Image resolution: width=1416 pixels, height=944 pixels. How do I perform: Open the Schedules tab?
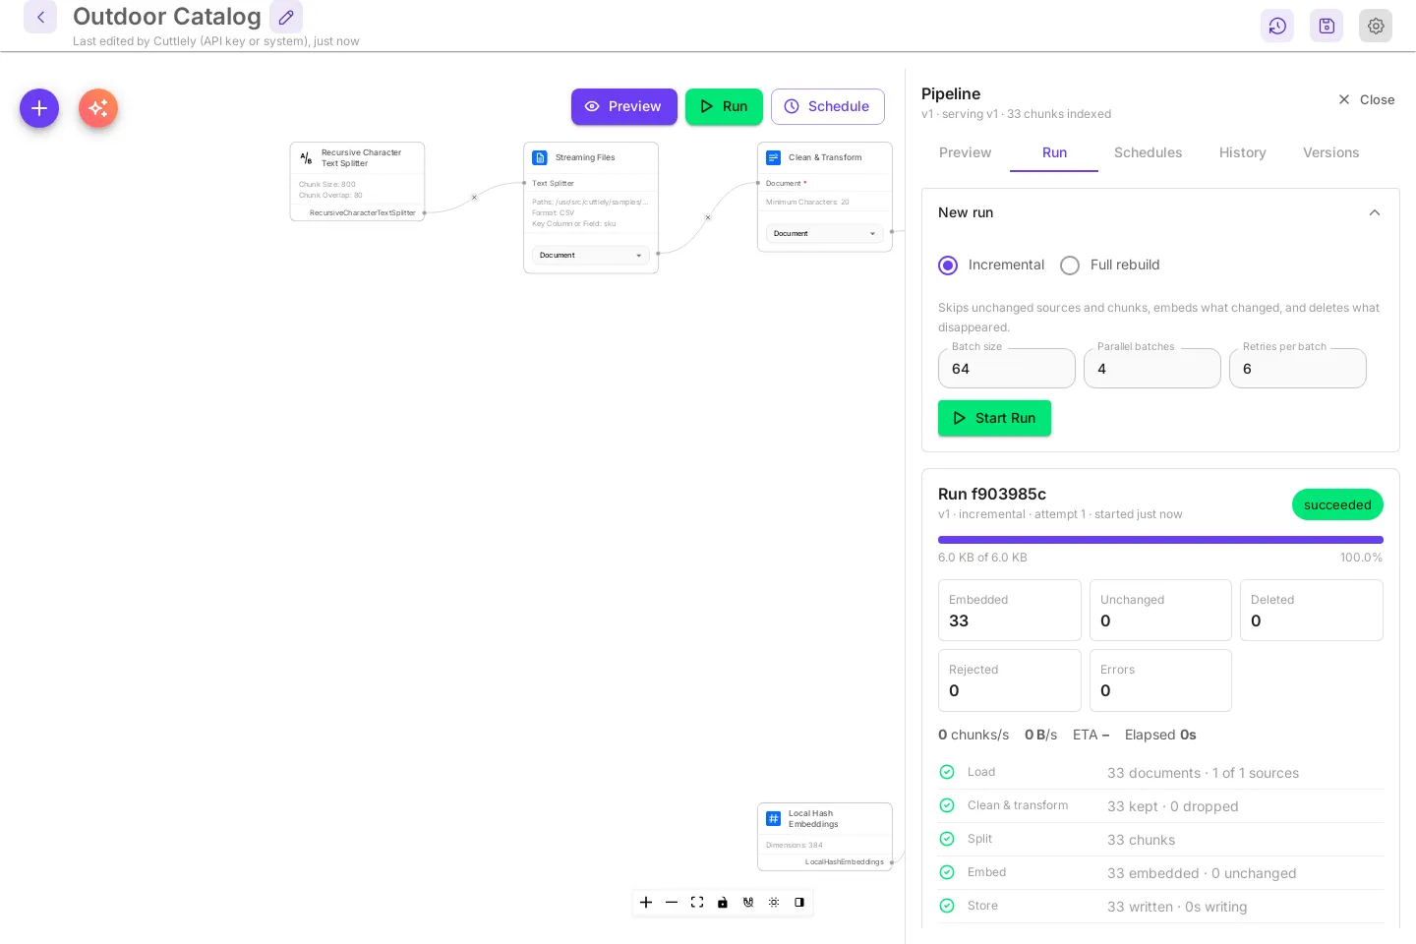(x=1148, y=152)
